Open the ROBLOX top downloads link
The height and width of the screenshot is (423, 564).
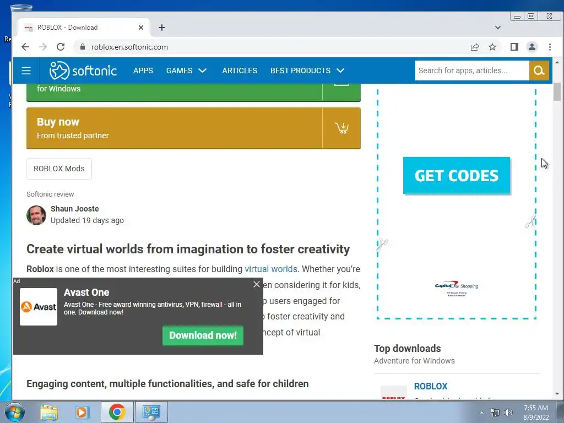[431, 386]
